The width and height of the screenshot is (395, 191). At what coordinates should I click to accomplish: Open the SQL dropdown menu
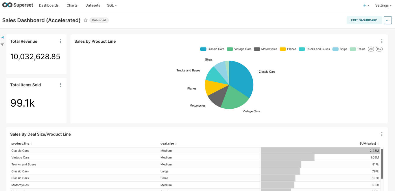coord(112,5)
